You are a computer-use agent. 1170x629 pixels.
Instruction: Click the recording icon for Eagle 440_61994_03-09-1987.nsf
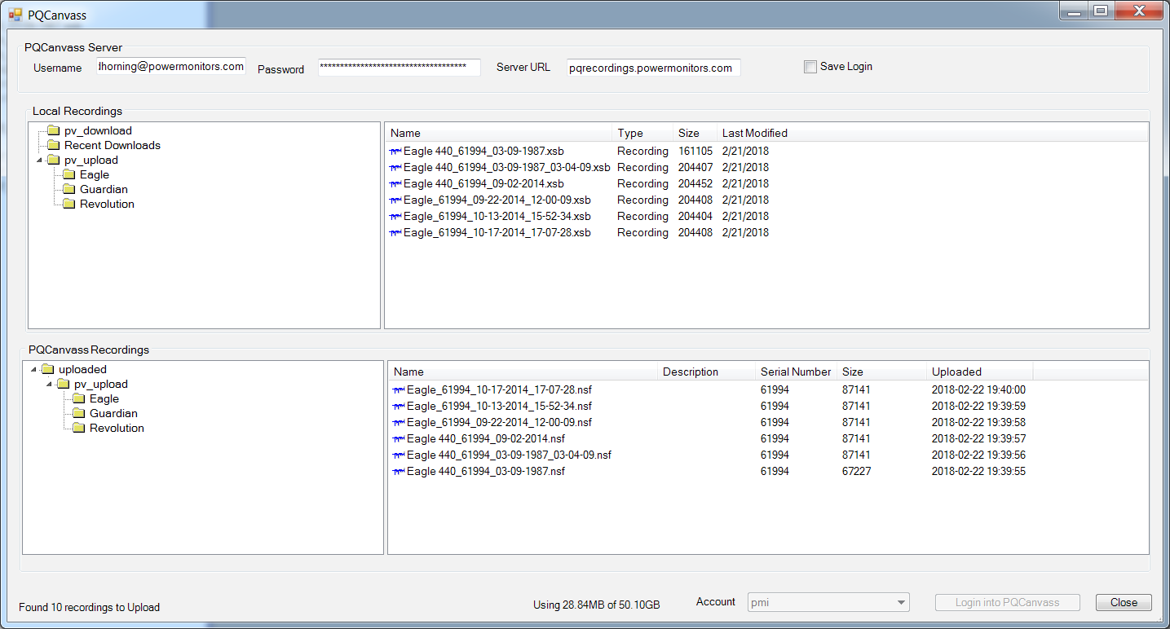[397, 471]
